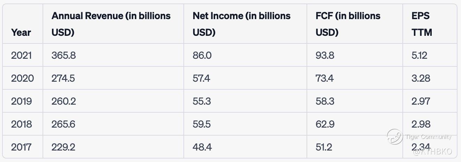Click the 55.3 net income cell
The height and width of the screenshot is (162, 461).
coord(202,101)
